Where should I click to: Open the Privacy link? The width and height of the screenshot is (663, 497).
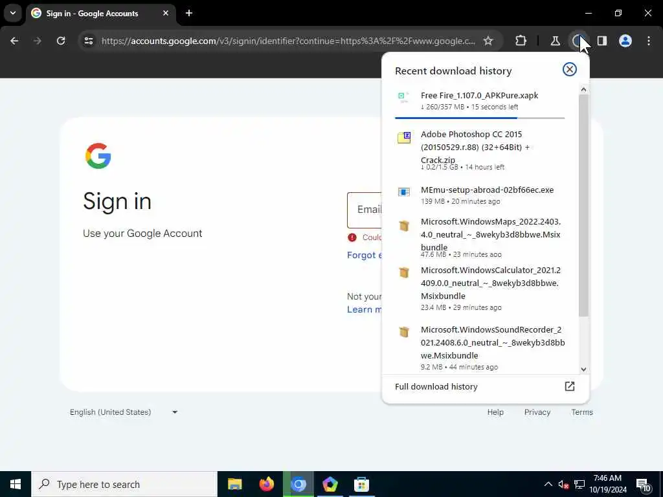(x=537, y=412)
